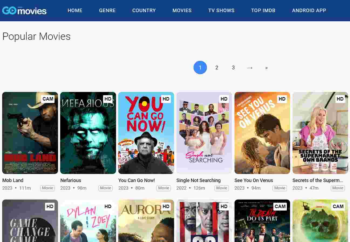The height and width of the screenshot is (242, 350).
Task: Open the GENRE menu
Action: coord(107,10)
